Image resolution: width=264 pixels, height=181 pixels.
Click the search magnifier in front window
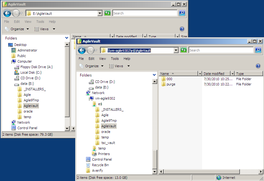tap(258, 50)
